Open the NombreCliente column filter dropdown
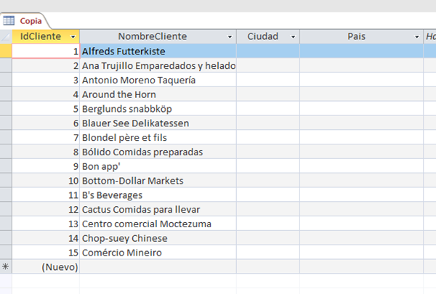This screenshot has width=436, height=294. click(x=230, y=36)
